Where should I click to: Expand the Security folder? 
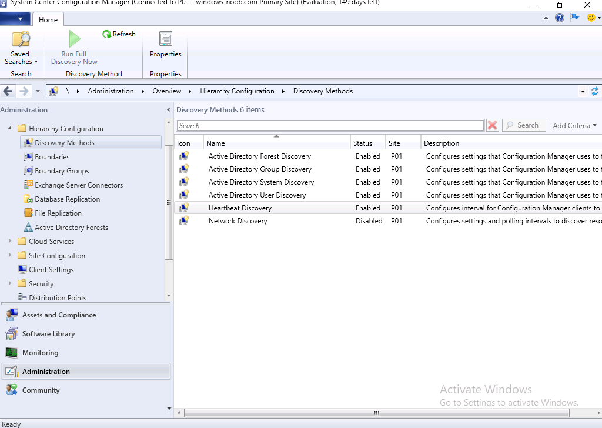tap(10, 283)
